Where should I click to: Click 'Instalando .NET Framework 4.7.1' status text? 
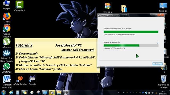click(114, 48)
